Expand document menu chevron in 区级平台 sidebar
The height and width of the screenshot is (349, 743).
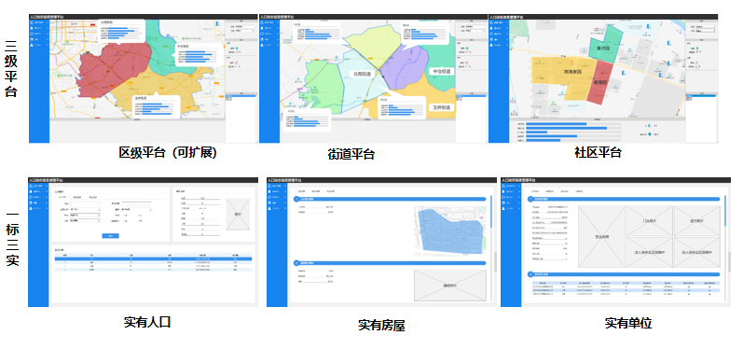pyautogui.click(x=48, y=28)
